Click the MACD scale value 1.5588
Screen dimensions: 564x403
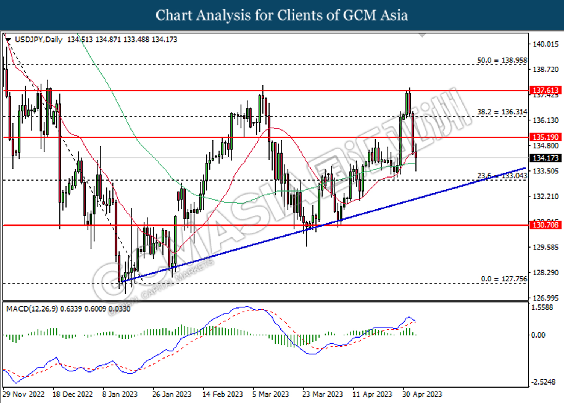(x=542, y=307)
